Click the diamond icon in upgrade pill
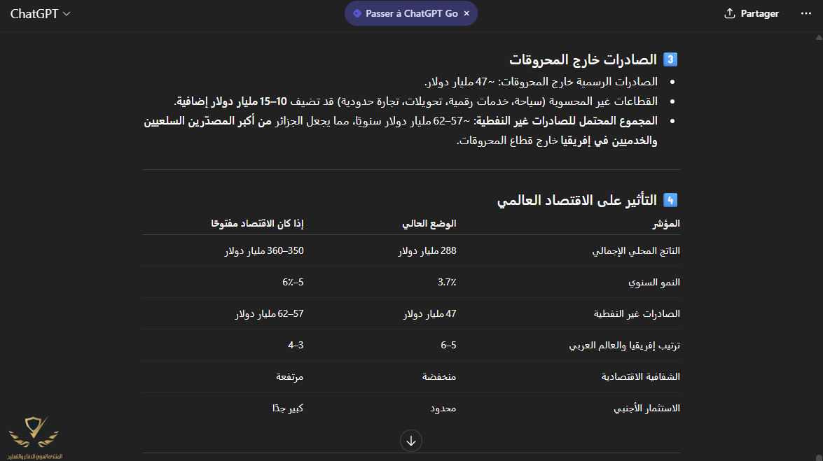The image size is (823, 461). pos(357,13)
